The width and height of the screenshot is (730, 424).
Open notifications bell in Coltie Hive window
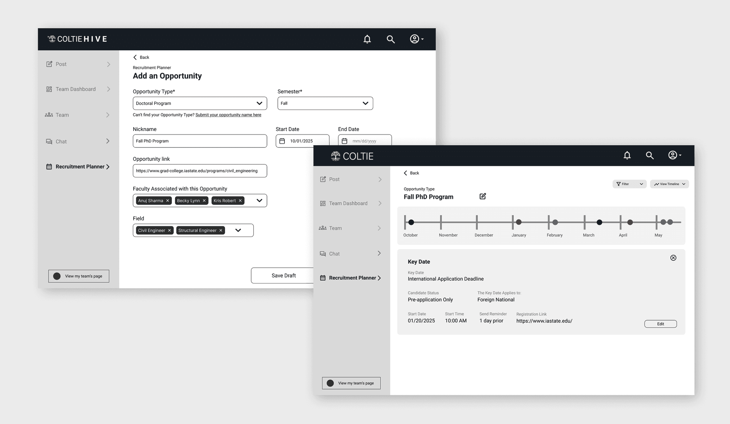pyautogui.click(x=367, y=39)
